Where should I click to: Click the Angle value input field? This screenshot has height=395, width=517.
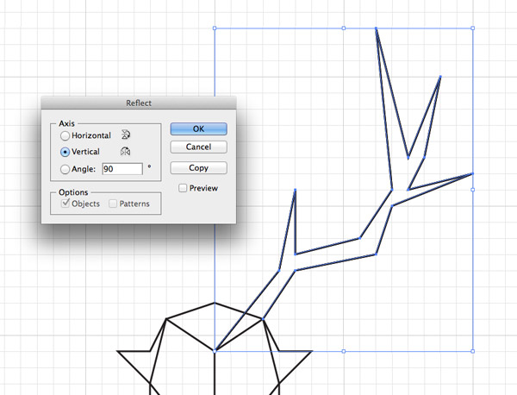tap(121, 169)
